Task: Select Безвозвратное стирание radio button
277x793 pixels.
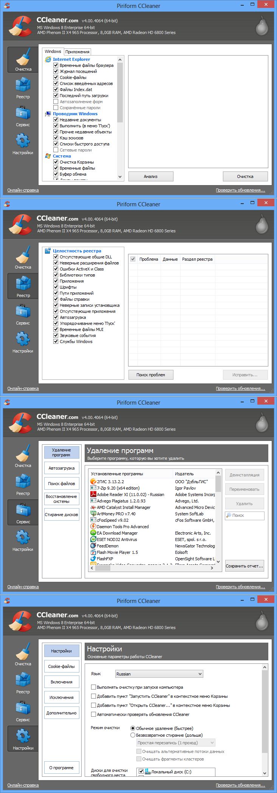Action: (133, 735)
